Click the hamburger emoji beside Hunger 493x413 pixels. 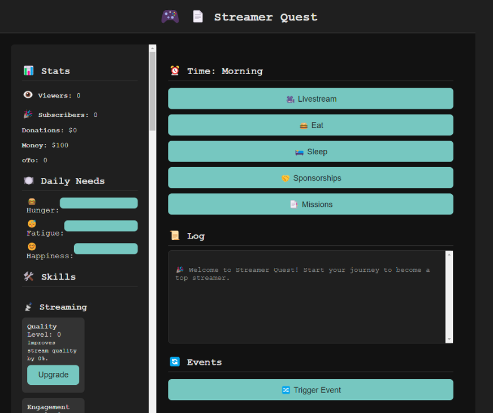click(x=32, y=201)
